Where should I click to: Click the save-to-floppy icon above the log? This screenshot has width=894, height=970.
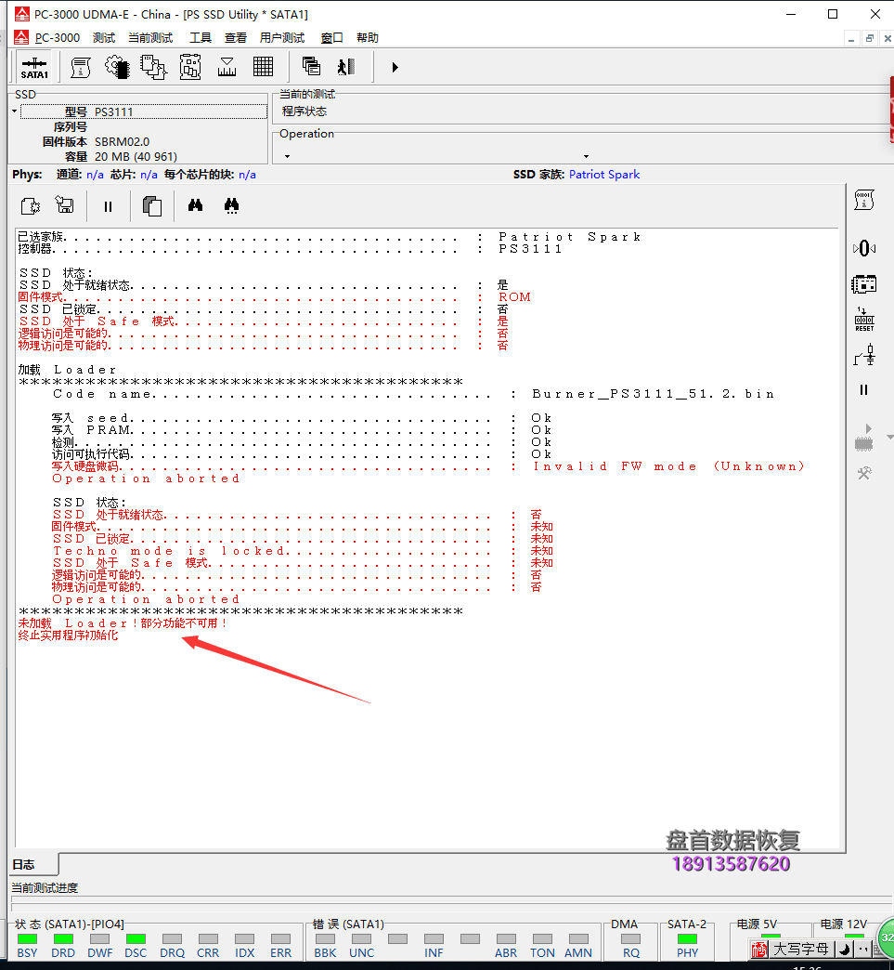click(x=64, y=204)
